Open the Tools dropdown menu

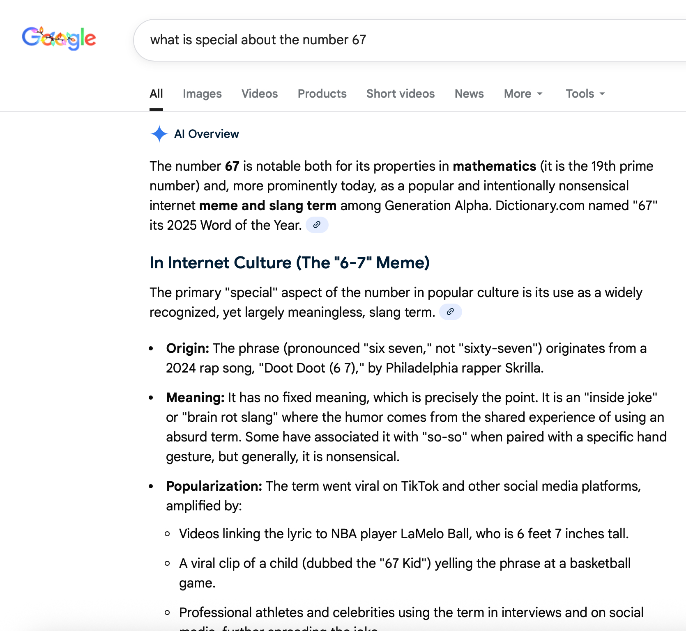(x=585, y=94)
